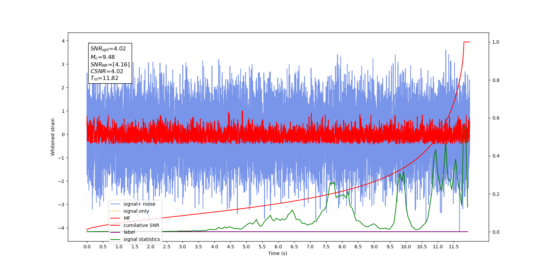
Task: Click the 'Whitened strain' y-axis label
Action: tap(53, 137)
